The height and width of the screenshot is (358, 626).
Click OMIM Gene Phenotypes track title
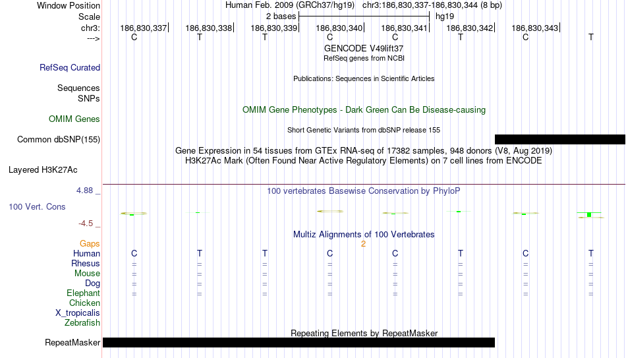click(364, 110)
